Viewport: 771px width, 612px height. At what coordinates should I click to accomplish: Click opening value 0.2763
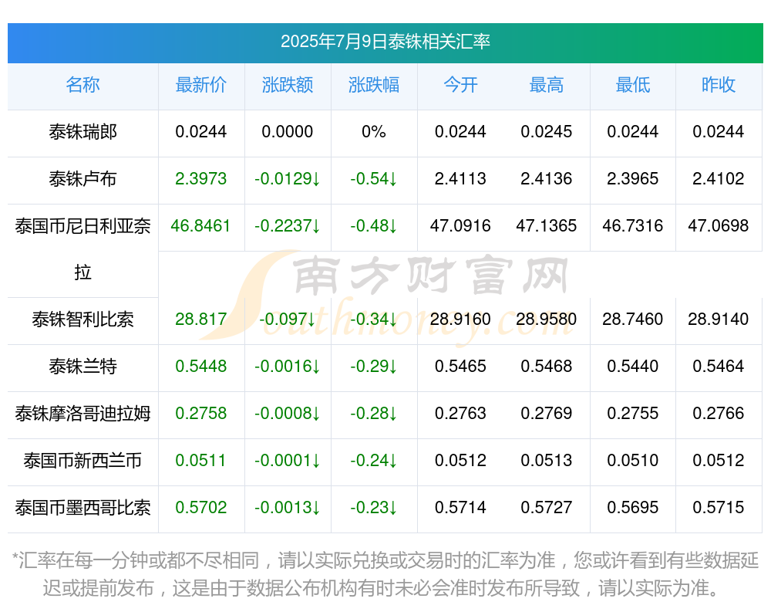(460, 413)
